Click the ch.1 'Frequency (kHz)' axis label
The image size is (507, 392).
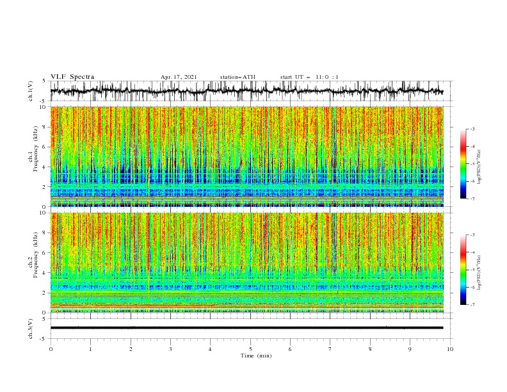point(36,149)
